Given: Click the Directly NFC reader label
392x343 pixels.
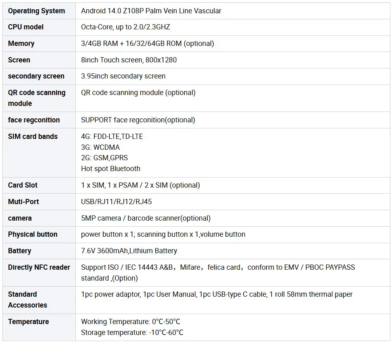Looking at the screenshot, I should pyautogui.click(x=39, y=267).
